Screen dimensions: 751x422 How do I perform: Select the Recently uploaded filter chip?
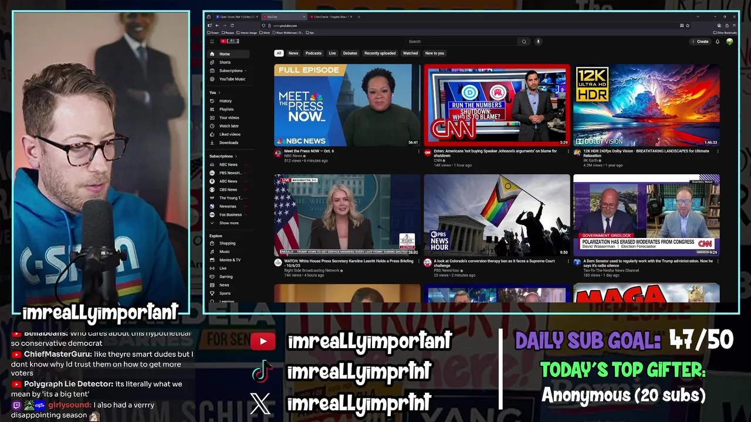click(380, 53)
